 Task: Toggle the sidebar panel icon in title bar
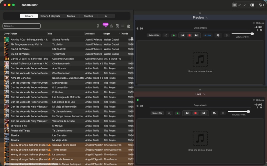252,5
